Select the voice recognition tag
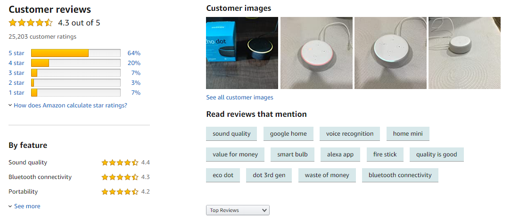 click(x=350, y=134)
